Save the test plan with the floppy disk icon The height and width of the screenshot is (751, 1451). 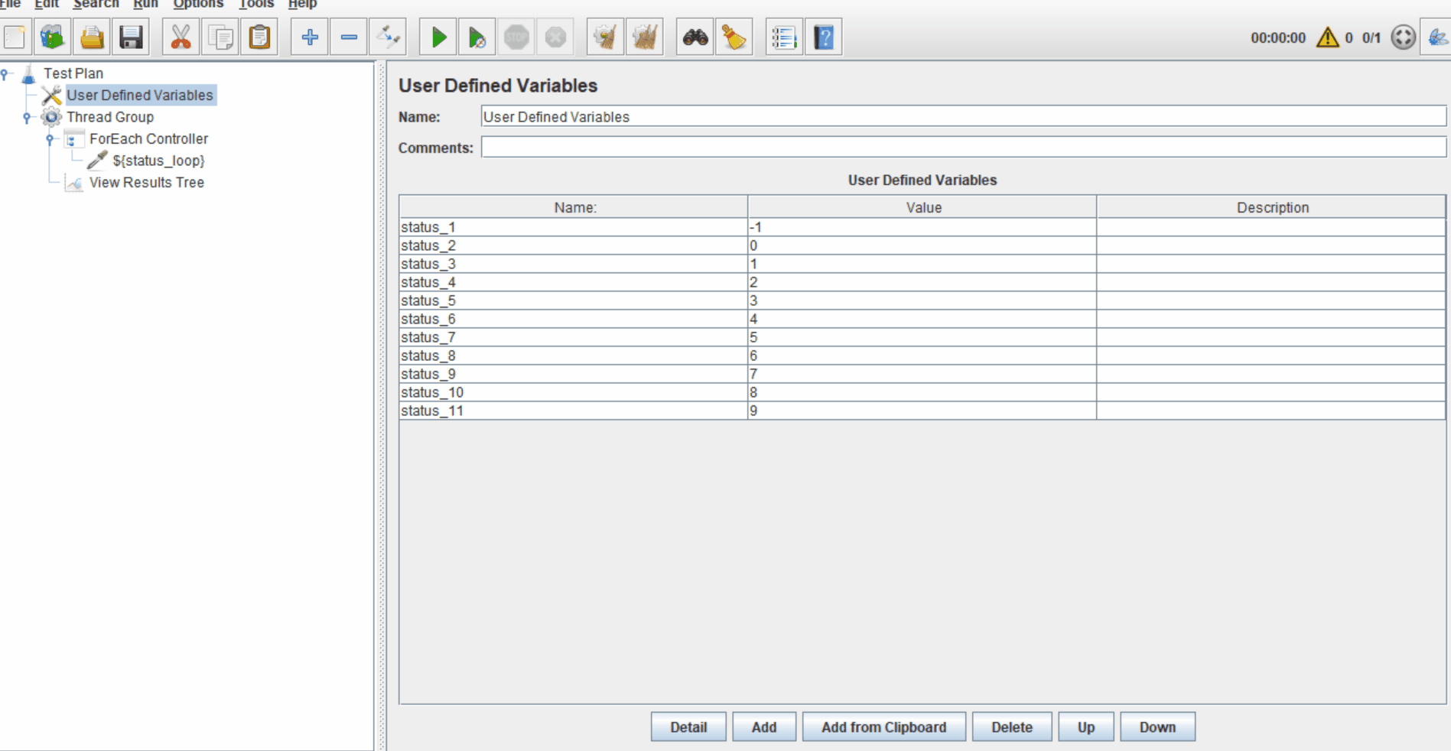tap(131, 37)
